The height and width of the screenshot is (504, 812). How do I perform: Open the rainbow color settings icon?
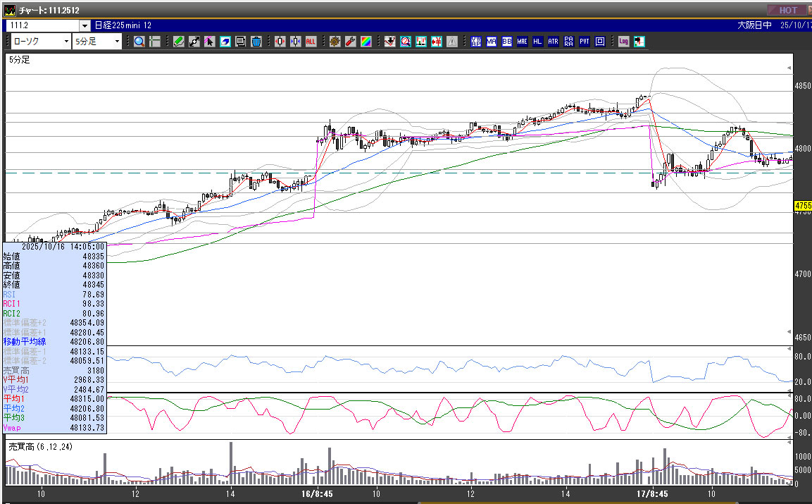(x=366, y=42)
